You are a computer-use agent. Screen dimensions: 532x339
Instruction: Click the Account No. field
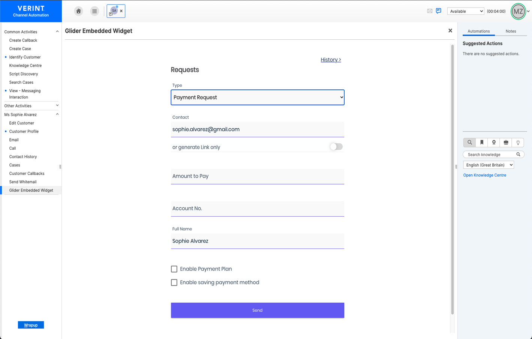pos(257,208)
